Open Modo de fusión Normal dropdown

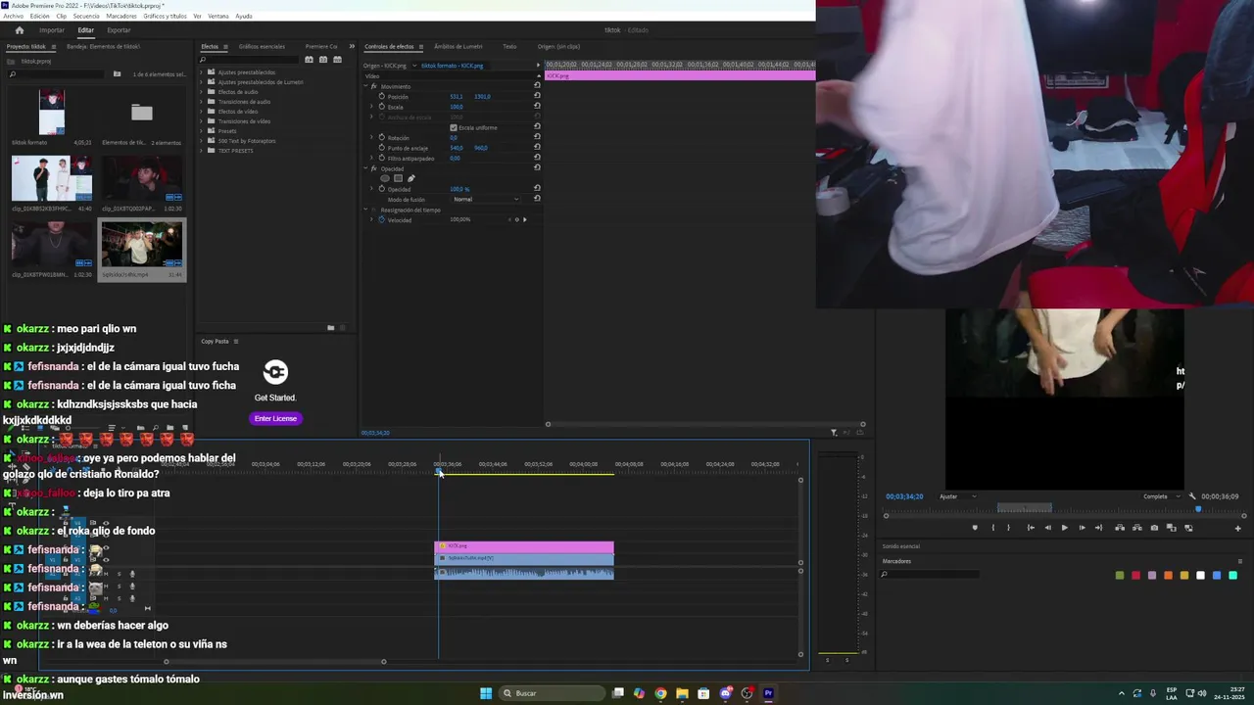click(x=486, y=199)
